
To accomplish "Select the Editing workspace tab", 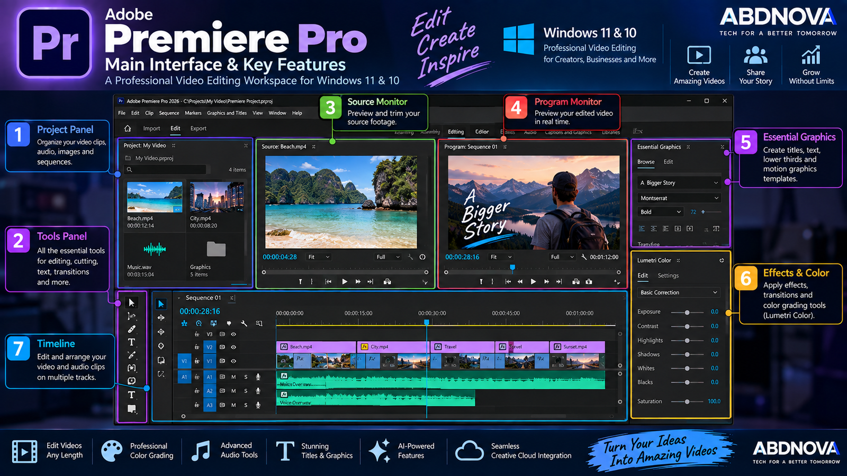I will tap(456, 132).
